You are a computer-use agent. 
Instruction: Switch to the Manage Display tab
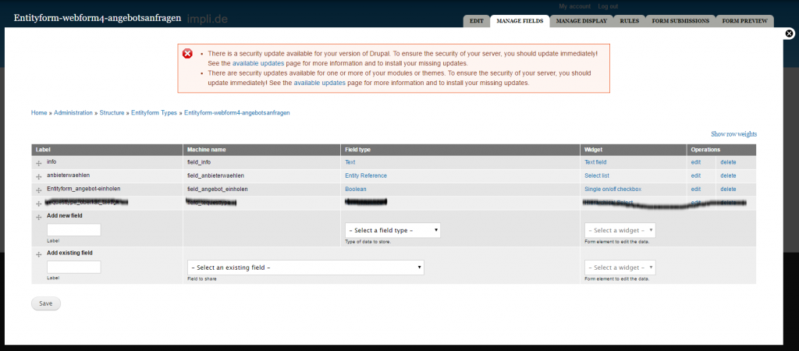pyautogui.click(x=581, y=21)
